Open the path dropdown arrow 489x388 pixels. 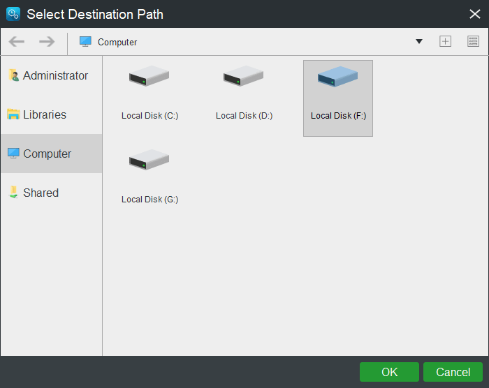[x=419, y=41]
